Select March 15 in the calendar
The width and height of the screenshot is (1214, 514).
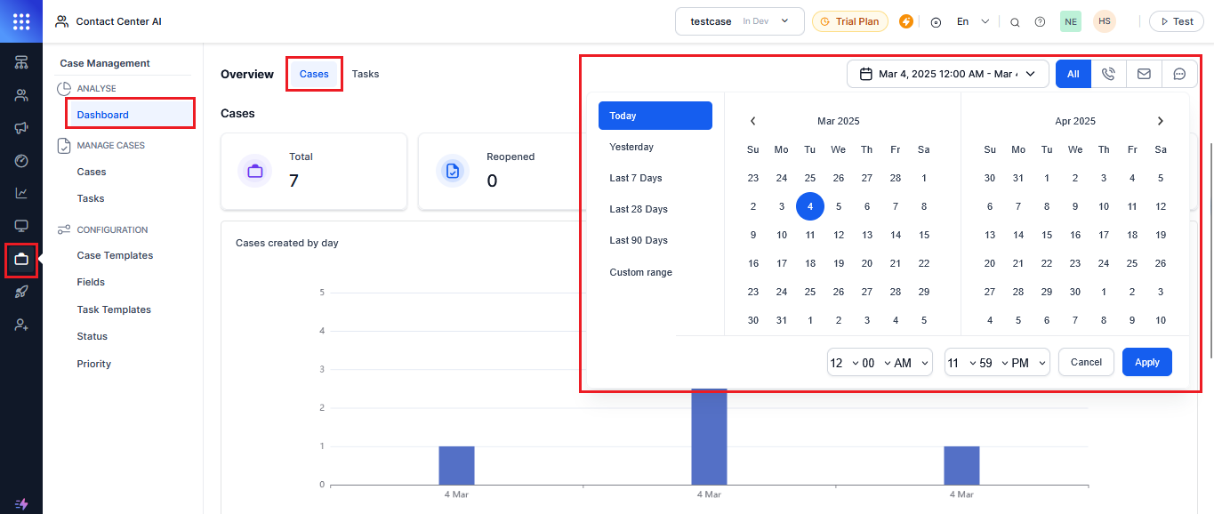[923, 235]
